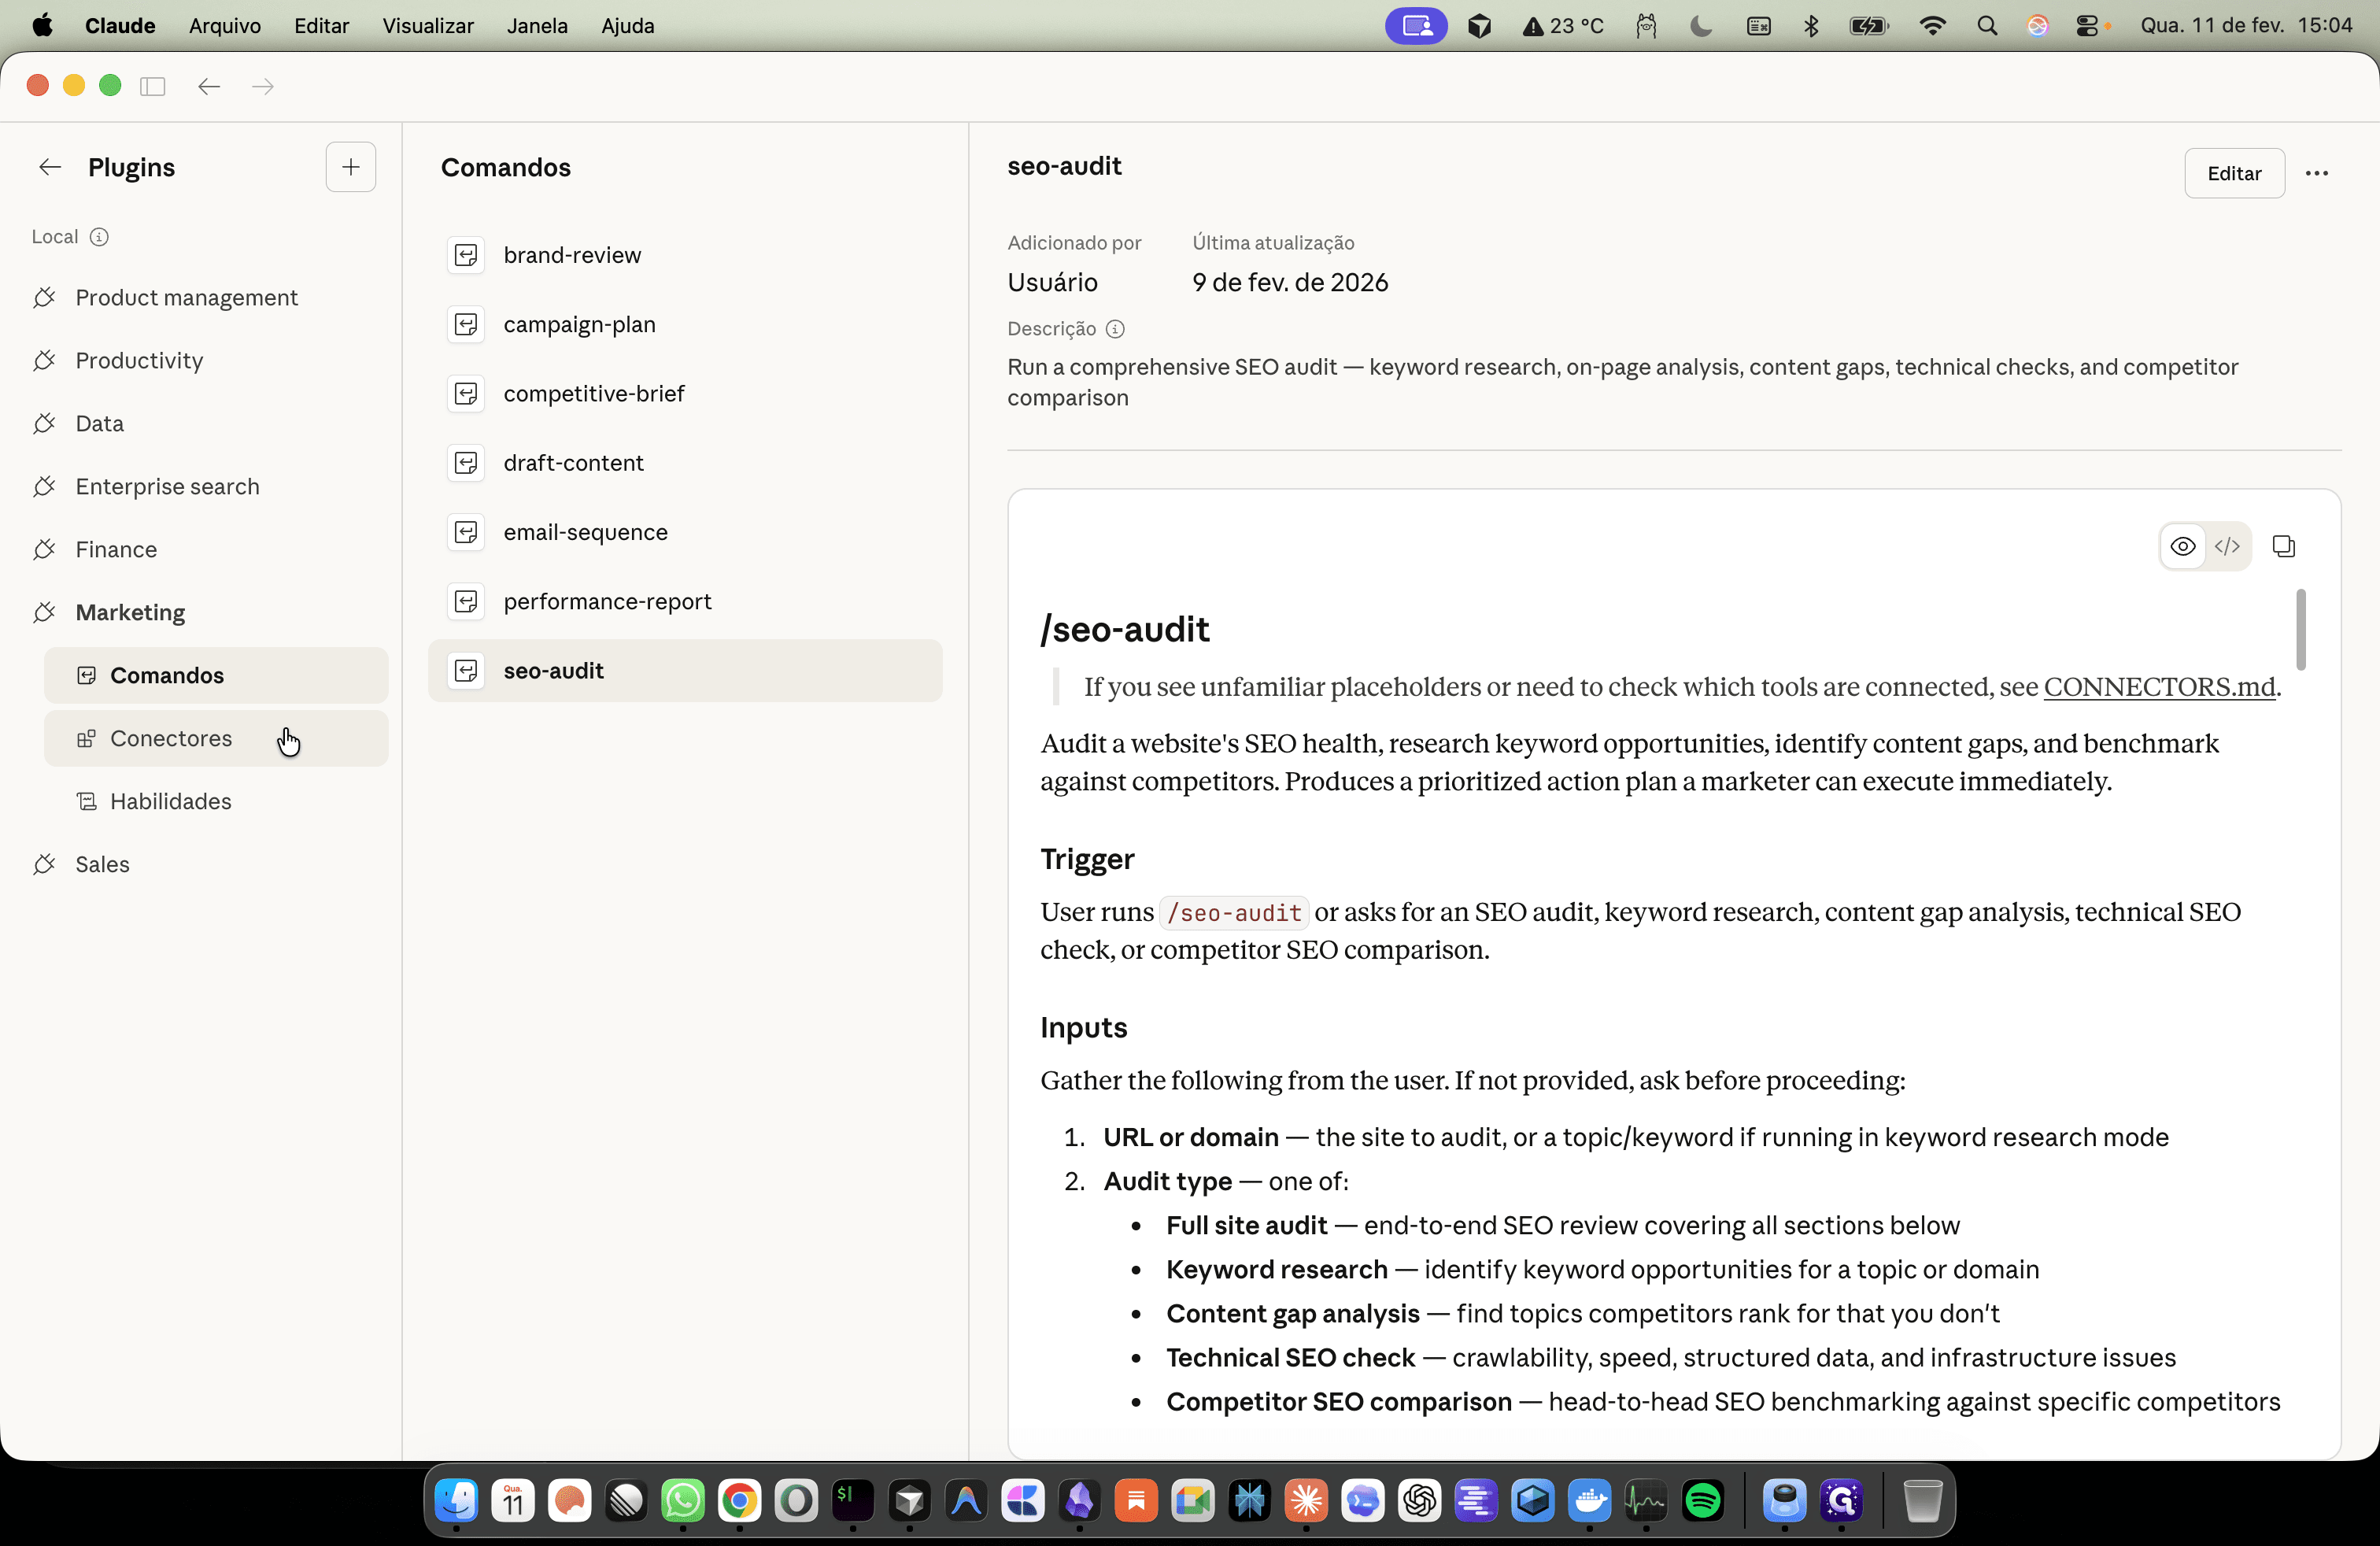Open Spotlight search in menu bar
This screenshot has height=1546, width=2380.
[1987, 26]
